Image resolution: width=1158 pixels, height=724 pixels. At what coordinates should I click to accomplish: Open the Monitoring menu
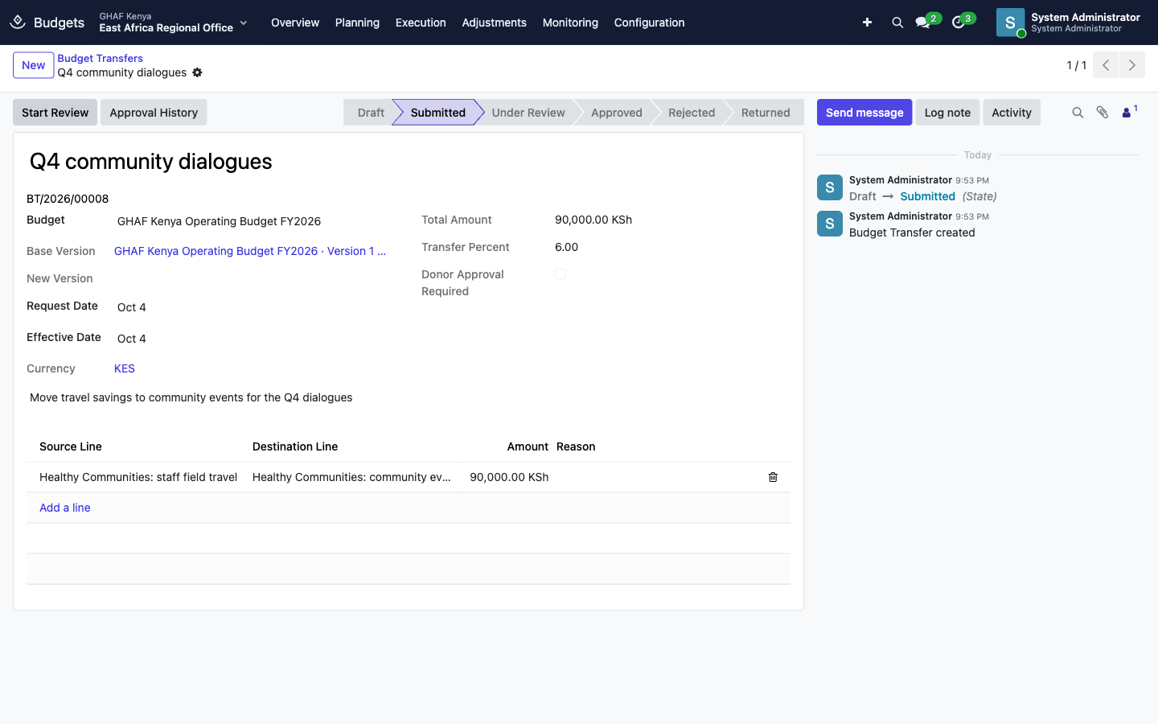pos(570,23)
